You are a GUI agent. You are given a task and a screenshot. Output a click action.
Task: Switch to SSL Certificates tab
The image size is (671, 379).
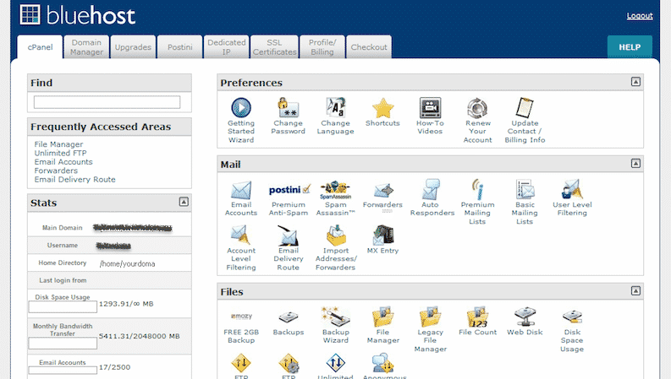point(274,47)
